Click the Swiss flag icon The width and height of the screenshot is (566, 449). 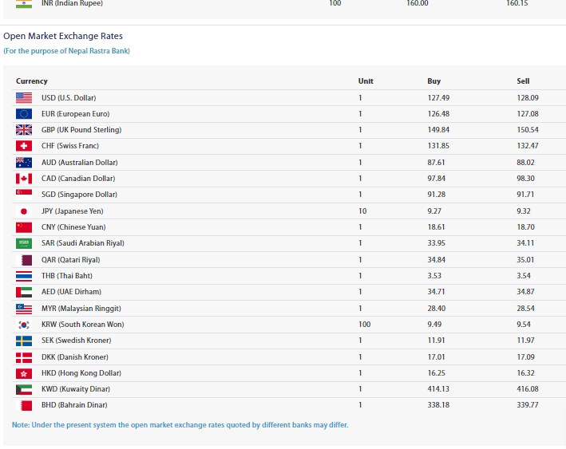coord(24,146)
